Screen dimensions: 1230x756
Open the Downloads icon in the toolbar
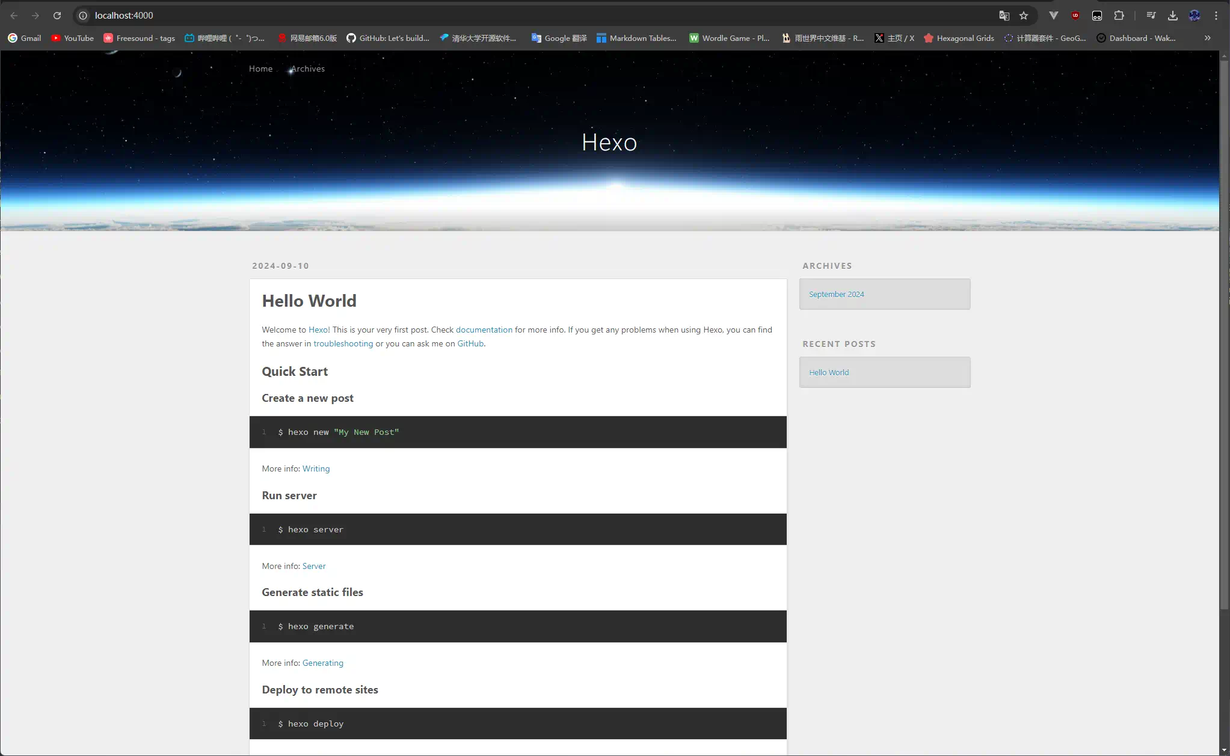click(x=1172, y=16)
